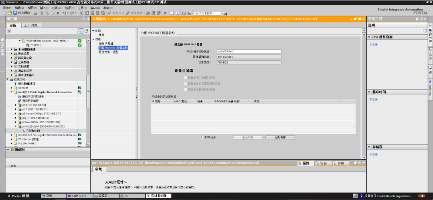The width and height of the screenshot is (433, 200).
Task: Open the 工具(T) menu
Action: pyautogui.click(x=82, y=8)
